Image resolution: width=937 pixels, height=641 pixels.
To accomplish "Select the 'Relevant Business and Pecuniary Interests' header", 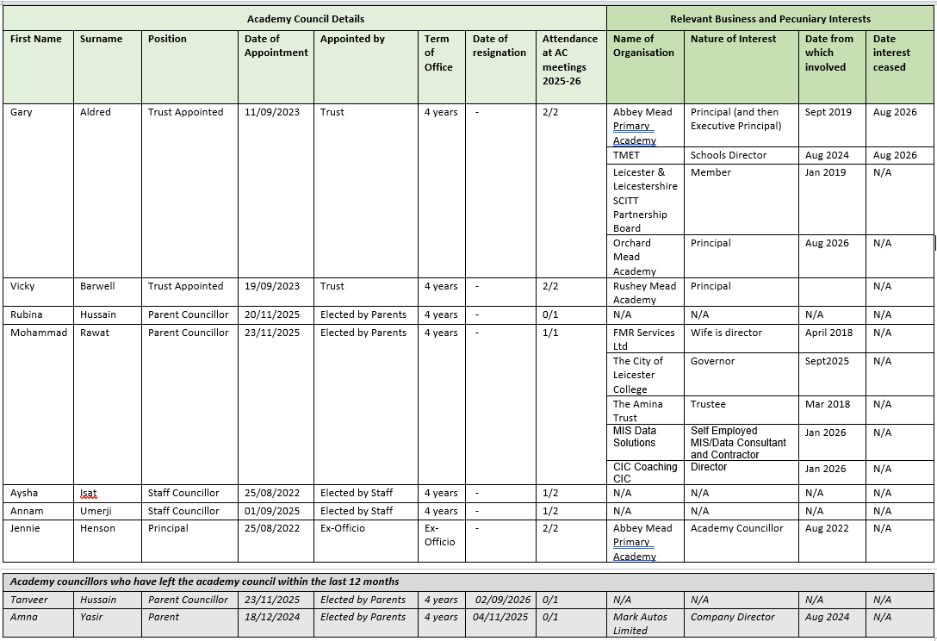I will (770, 19).
